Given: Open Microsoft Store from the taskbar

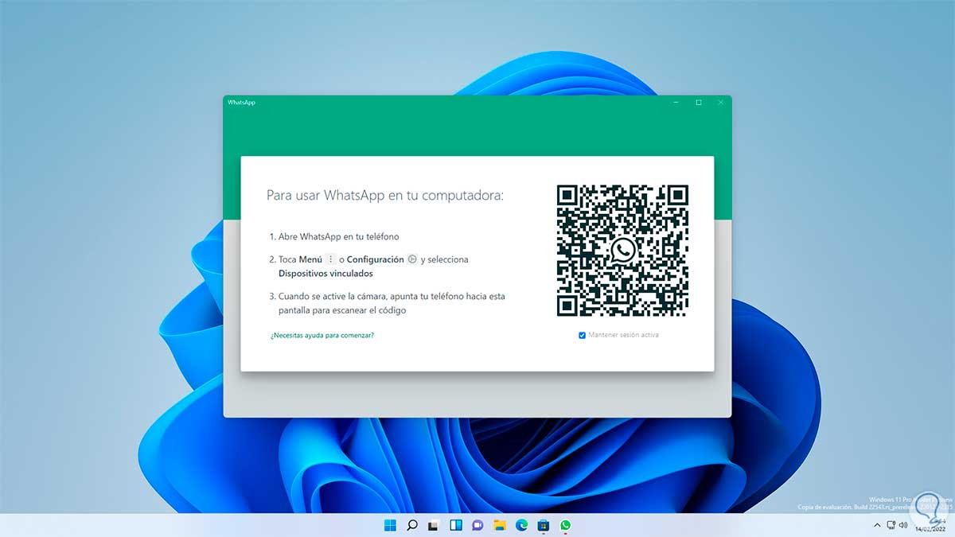Looking at the screenshot, I should 544,525.
